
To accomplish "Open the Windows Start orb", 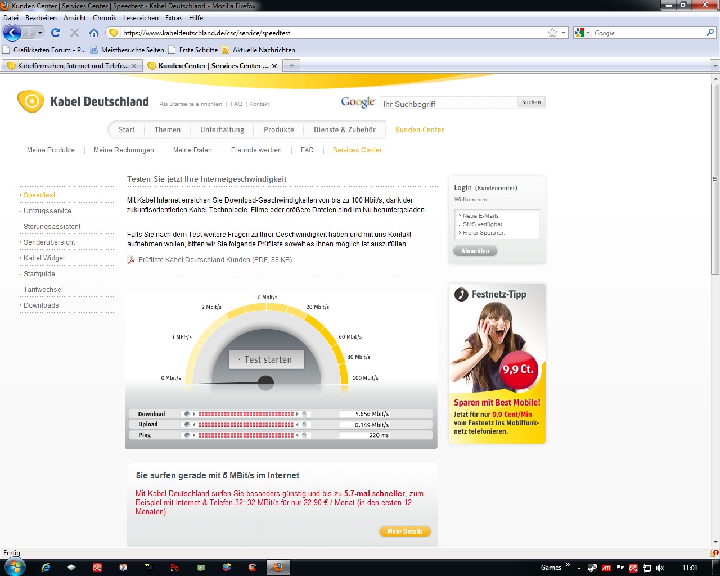I will [15, 567].
